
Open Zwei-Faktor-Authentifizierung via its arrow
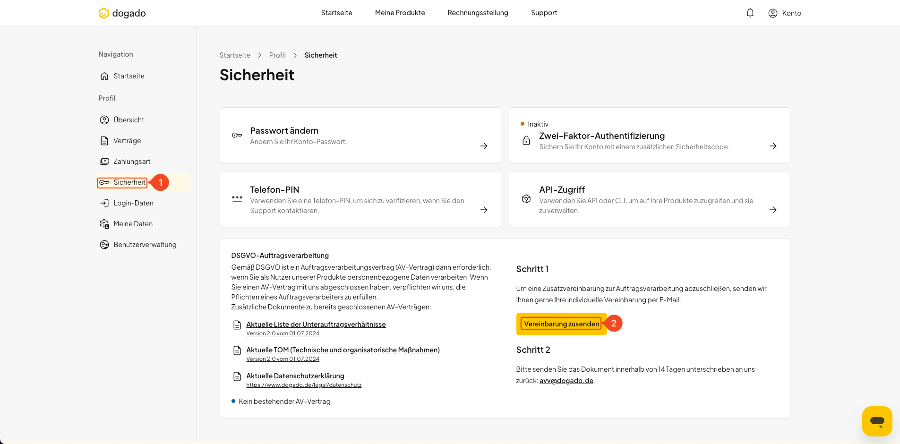click(x=773, y=146)
